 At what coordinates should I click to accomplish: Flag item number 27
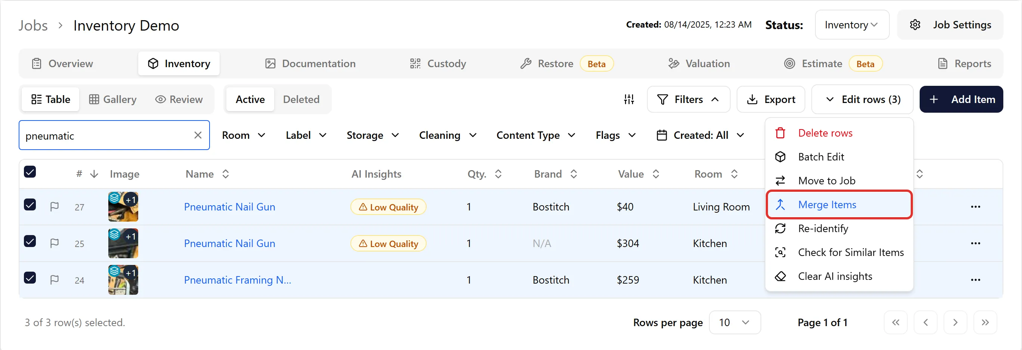55,206
